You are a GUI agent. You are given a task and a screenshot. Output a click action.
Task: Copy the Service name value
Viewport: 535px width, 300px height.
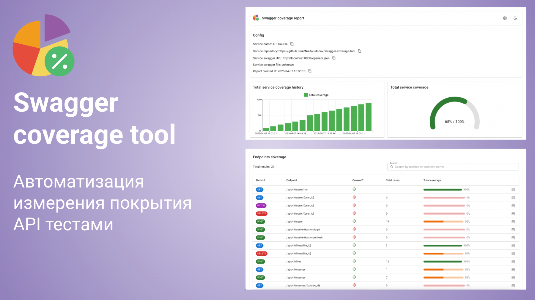click(292, 44)
